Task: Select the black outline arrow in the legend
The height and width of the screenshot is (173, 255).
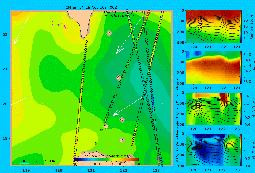Action: [113, 16]
